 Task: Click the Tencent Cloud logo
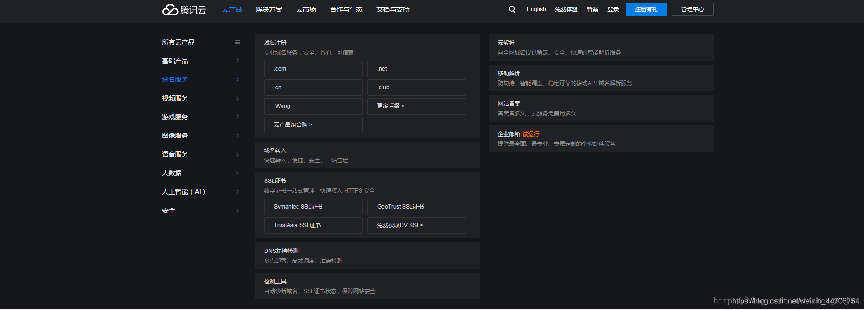tap(184, 9)
